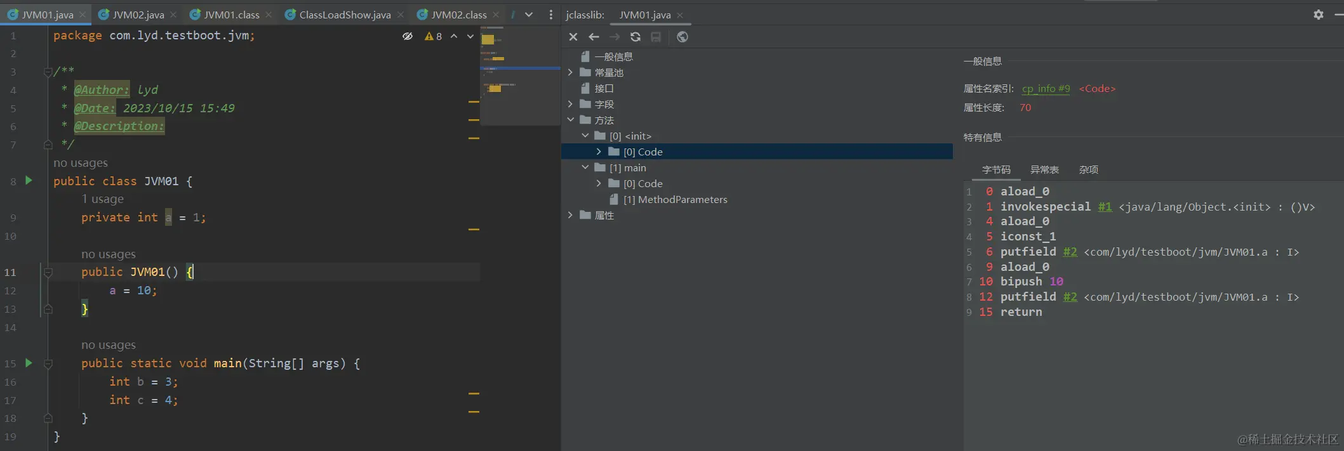Expand main's [0] Code node
1344x451 pixels.
(x=599, y=183)
